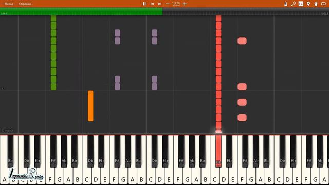
Task: Click the orange falling note block
Action: pos(90,106)
